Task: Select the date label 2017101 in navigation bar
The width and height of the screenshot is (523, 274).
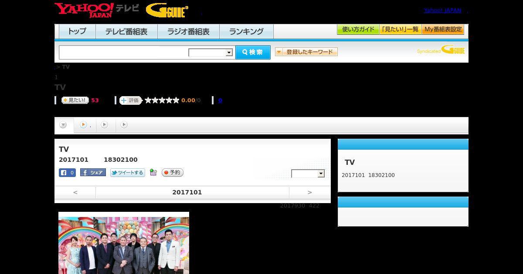Action: 187,192
